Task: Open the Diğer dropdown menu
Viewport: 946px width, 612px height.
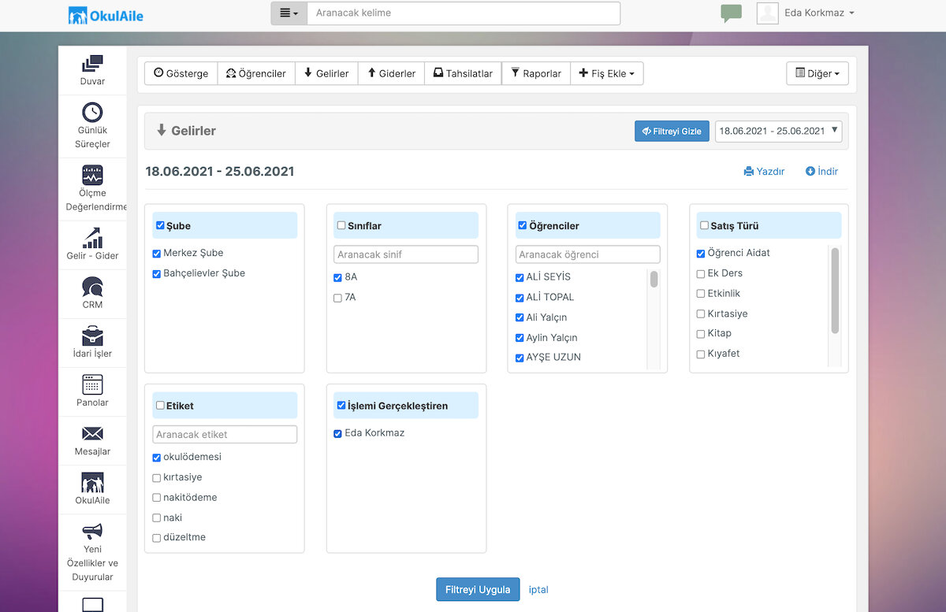Action: coord(818,73)
